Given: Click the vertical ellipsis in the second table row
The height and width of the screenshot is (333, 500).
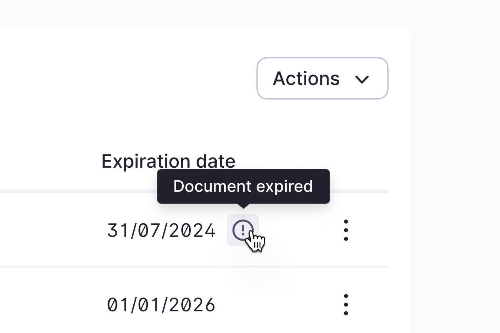Looking at the screenshot, I should click(x=346, y=305).
